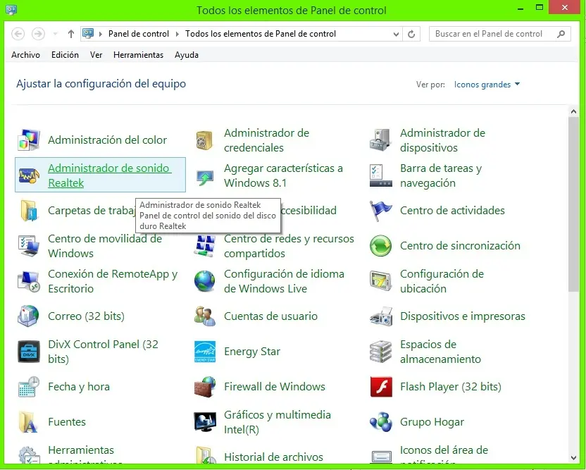Screen dimensions: 586x470
Task: Open the Espacios de almacenamiento icon
Action: click(x=380, y=352)
